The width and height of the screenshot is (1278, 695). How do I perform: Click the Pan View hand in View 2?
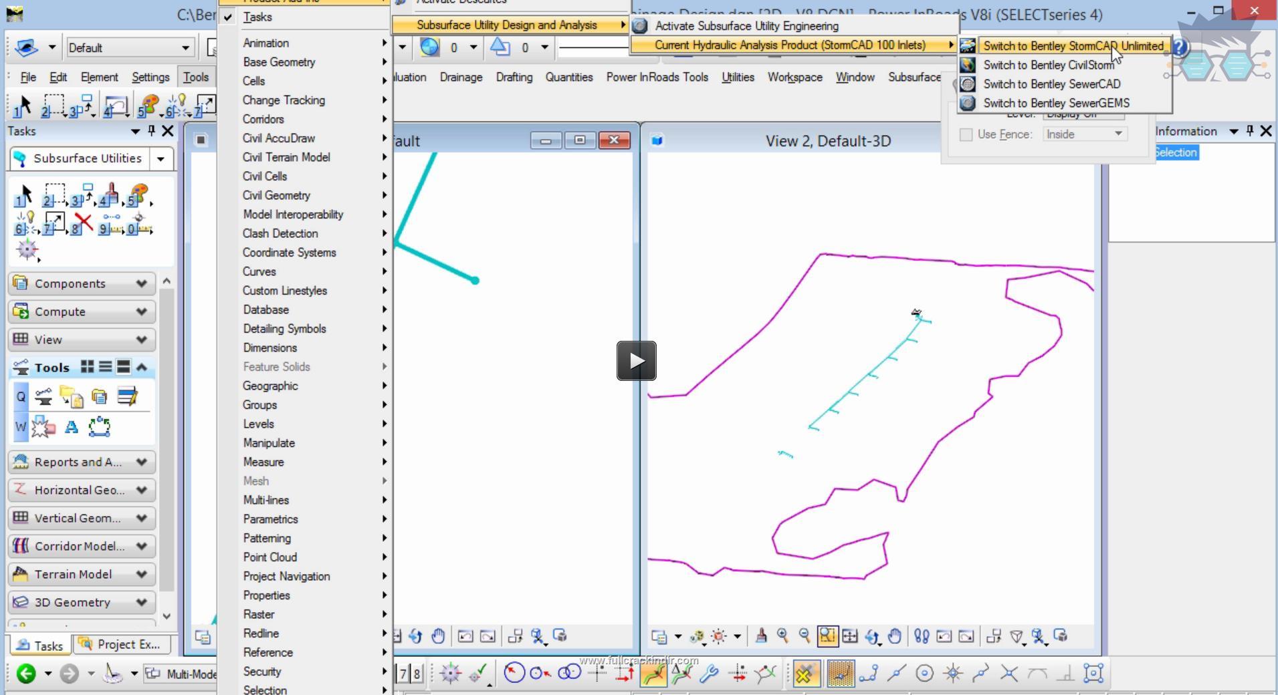895,636
